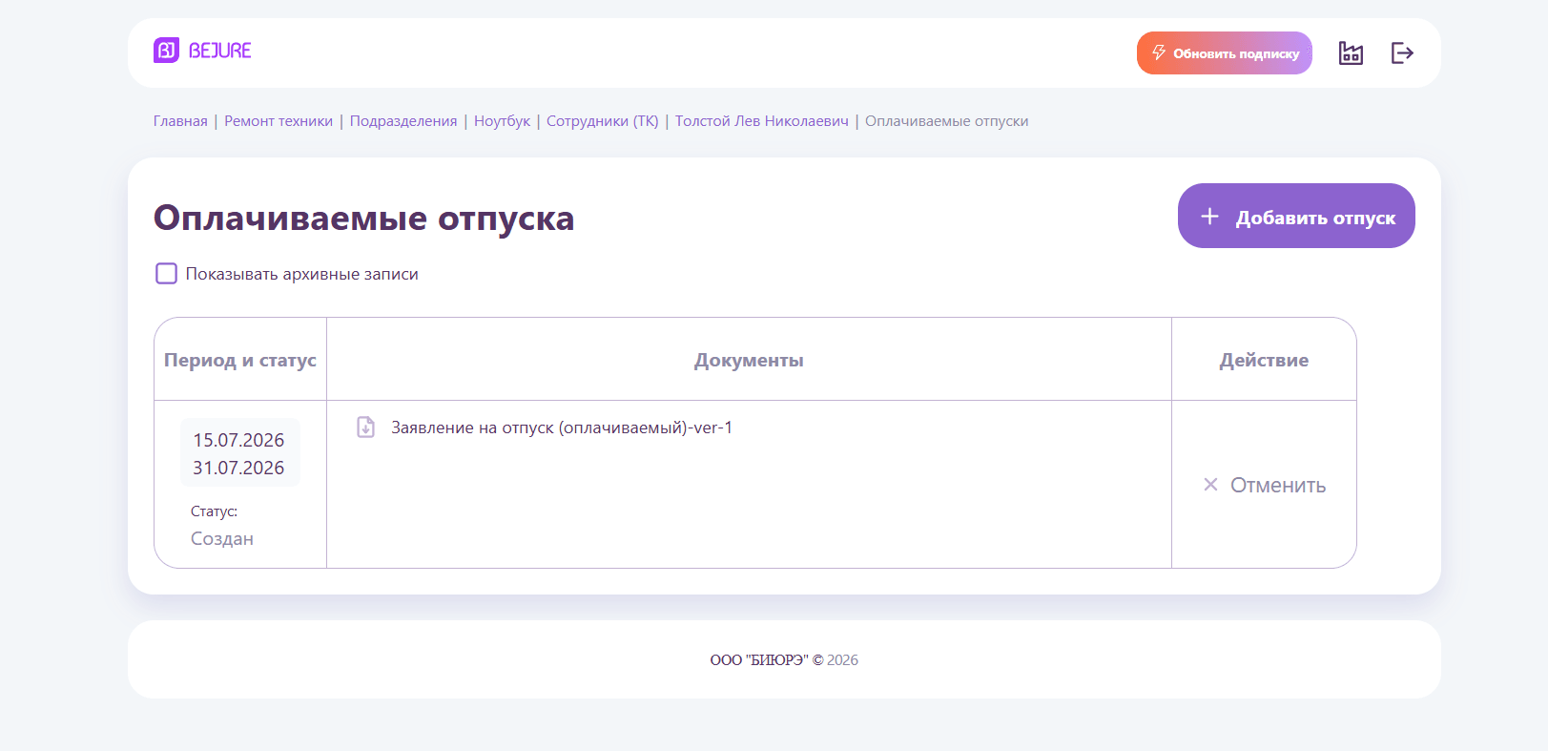Image resolution: width=1548 pixels, height=751 pixels.
Task: Click the Создан status value
Action: (222, 538)
